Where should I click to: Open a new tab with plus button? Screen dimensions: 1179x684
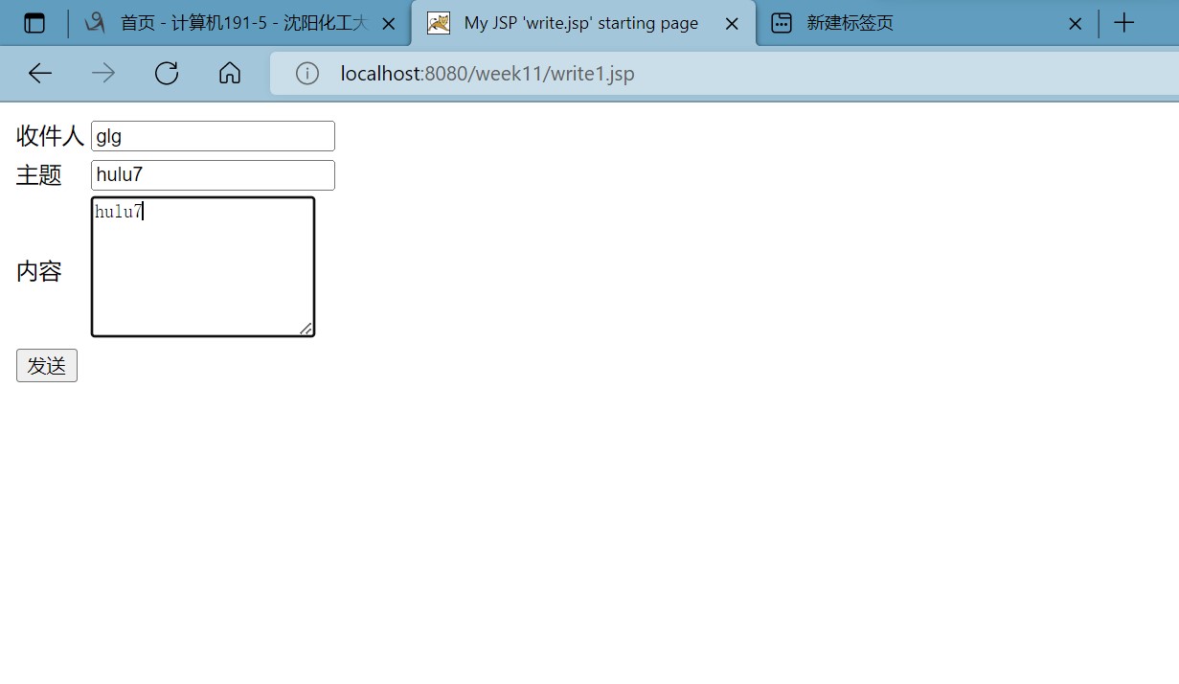[1124, 23]
